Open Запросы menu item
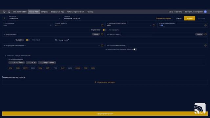Screen dimensions: 210x118 (45, 12)
